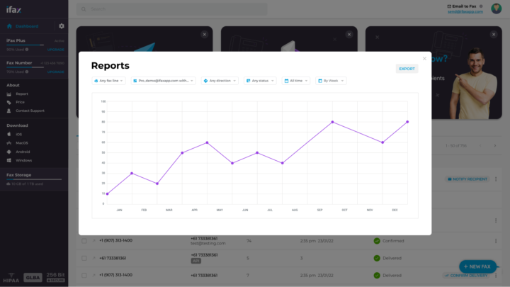Click the HIPAA compliance badge
This screenshot has width=510, height=287.
[11, 278]
